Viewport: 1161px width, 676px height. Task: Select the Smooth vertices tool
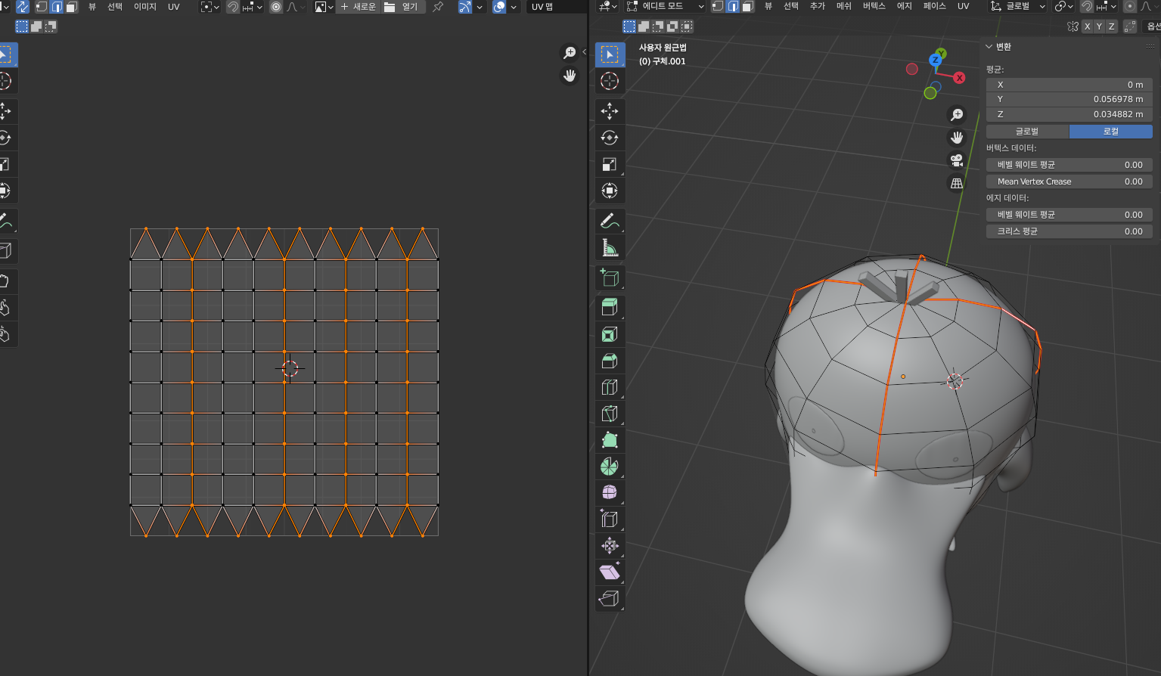click(610, 493)
